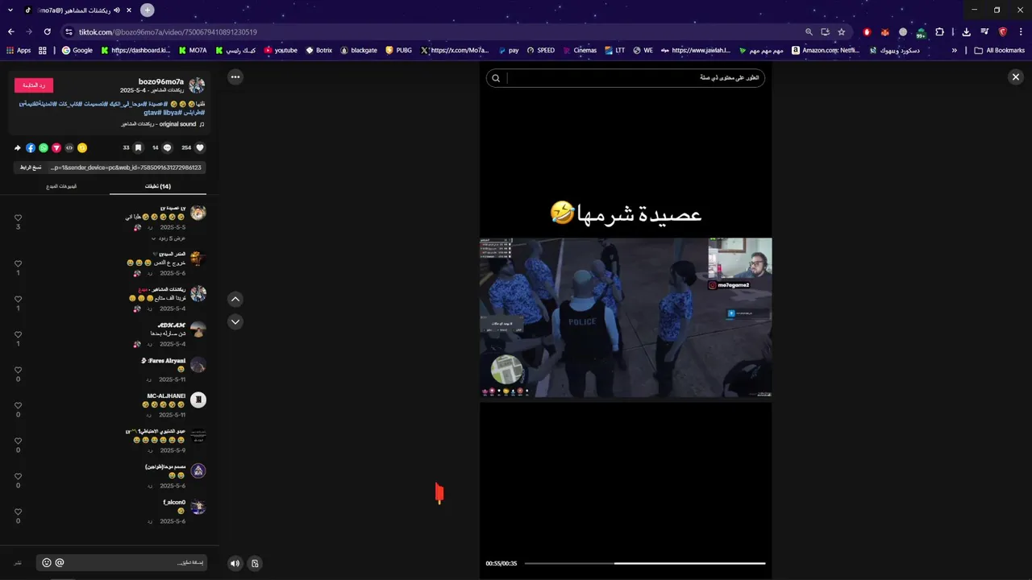1032x580 pixels.
Task: Switch to the creator videos tab
Action: [x=61, y=186]
